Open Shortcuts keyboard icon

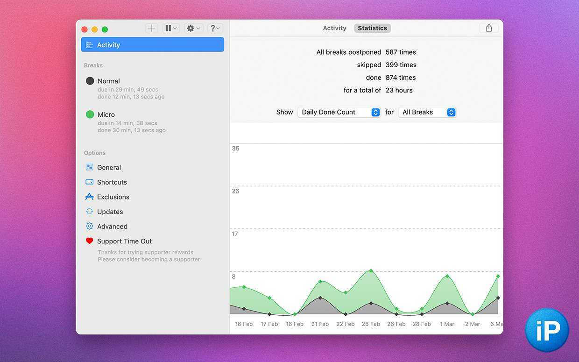pyautogui.click(x=90, y=182)
